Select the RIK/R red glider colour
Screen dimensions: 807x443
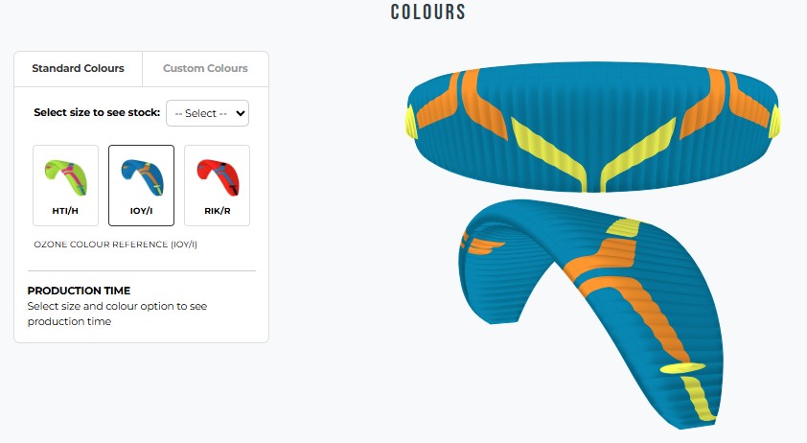coord(217,185)
